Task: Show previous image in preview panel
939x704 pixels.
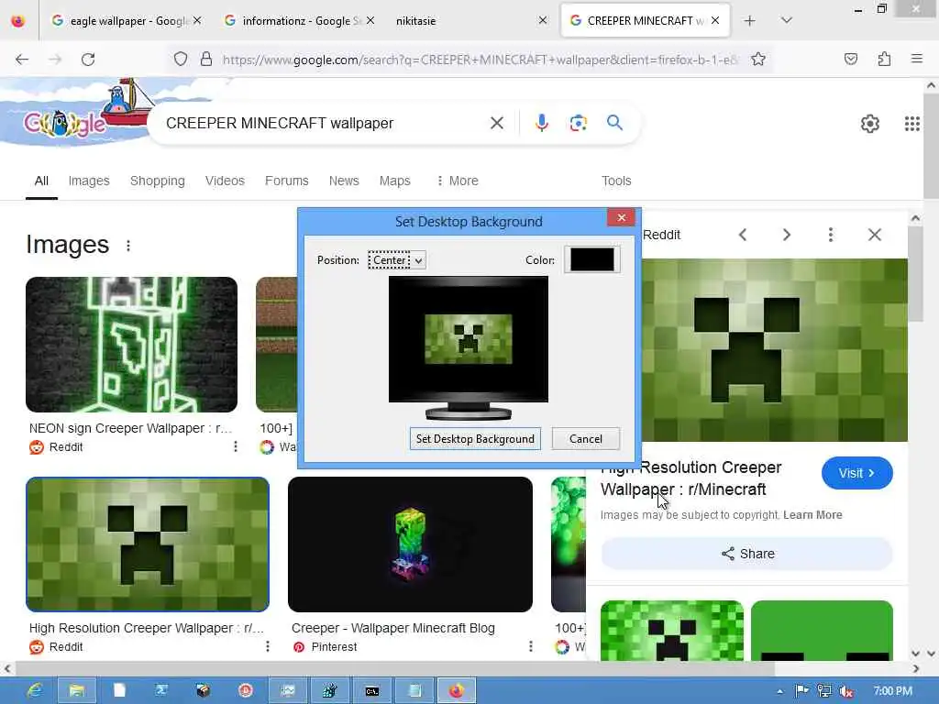Action: tap(743, 235)
